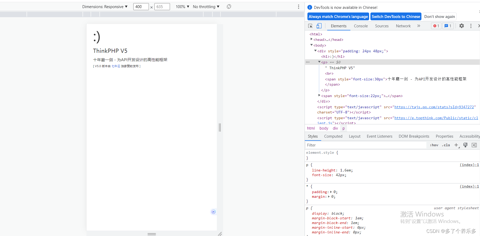Screen dimensions: 480x236
Task: Click the ellipsis beside the selected p node
Action: point(308,62)
